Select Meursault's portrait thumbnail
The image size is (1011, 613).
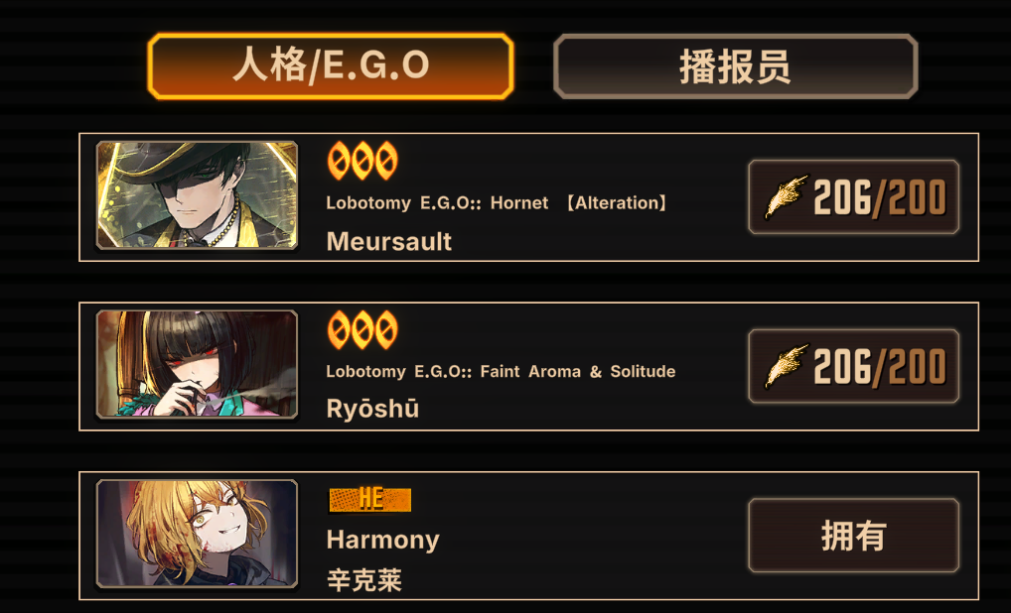click(x=197, y=195)
